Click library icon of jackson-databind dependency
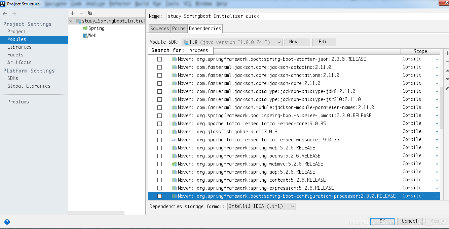The width and height of the screenshot is (449, 229). pyautogui.click(x=174, y=67)
